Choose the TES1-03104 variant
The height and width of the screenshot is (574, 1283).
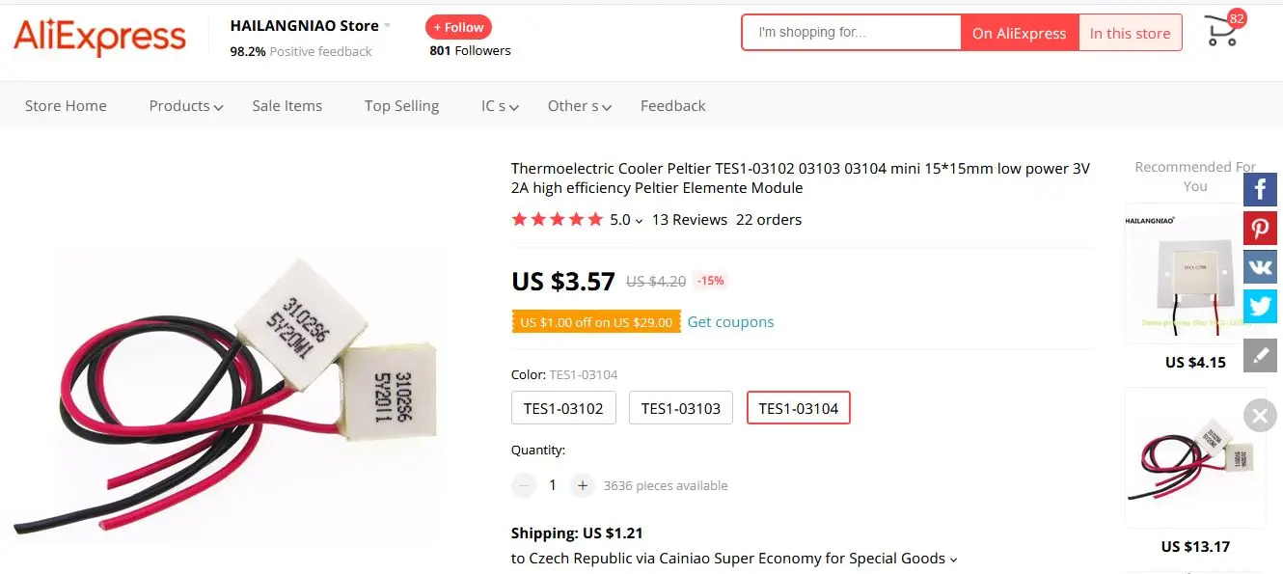point(799,408)
